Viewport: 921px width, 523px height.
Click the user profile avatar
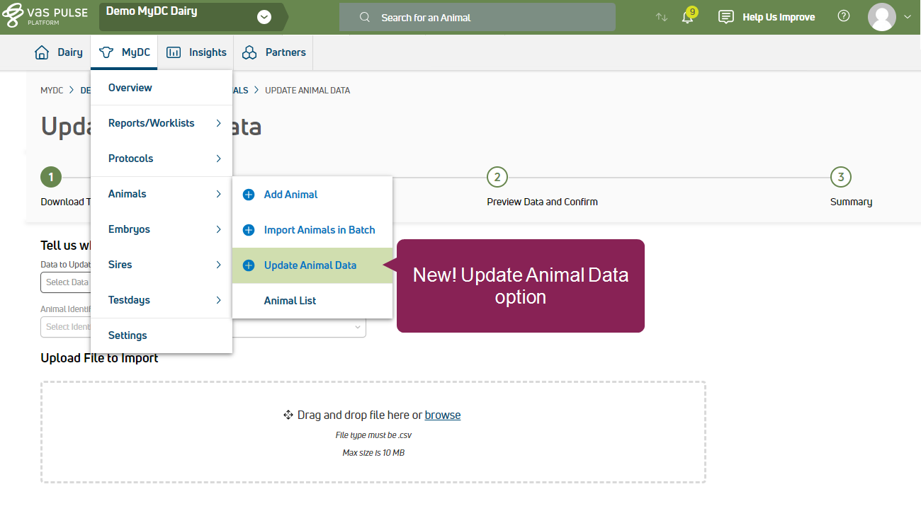pyautogui.click(x=881, y=17)
